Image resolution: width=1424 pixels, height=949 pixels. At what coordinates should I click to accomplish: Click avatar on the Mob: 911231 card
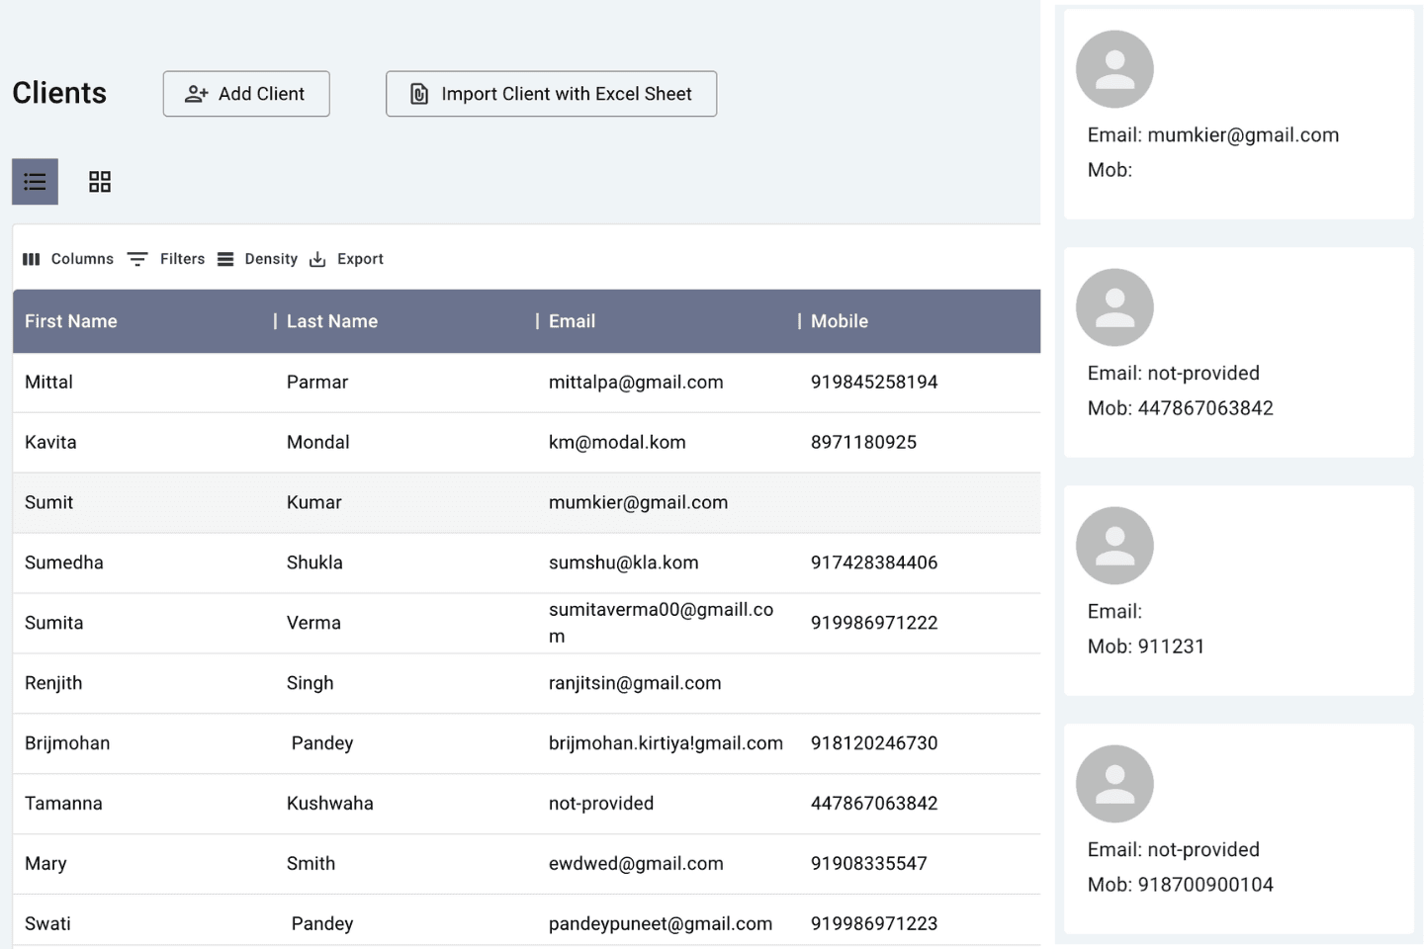(1114, 546)
